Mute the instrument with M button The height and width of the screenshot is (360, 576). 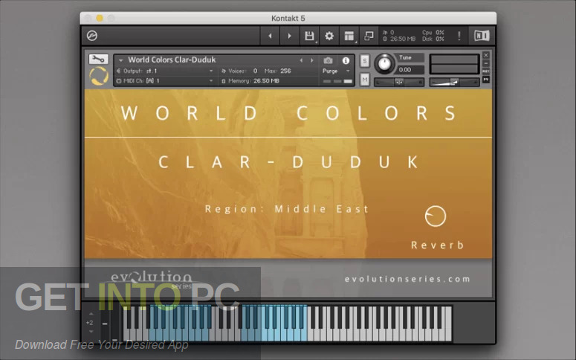(x=364, y=79)
